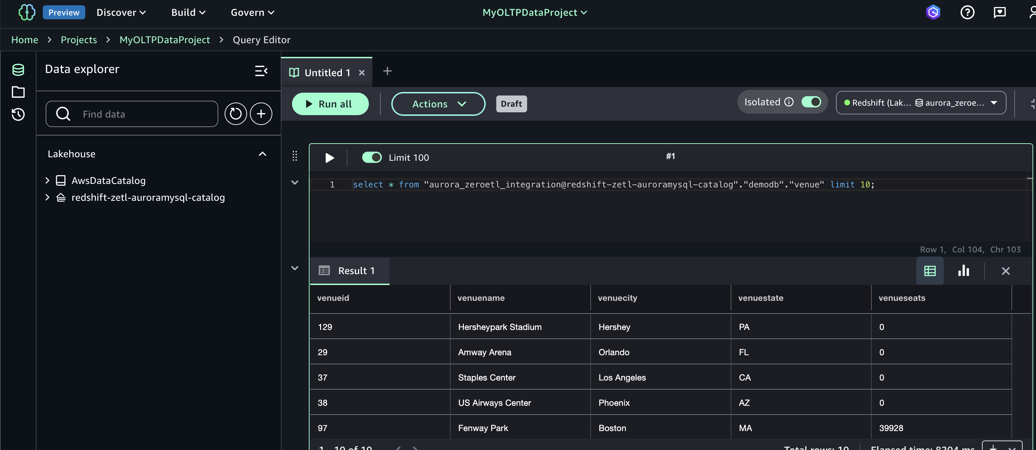Open the Redshift connection dropdown
1036x450 pixels.
coord(921,103)
